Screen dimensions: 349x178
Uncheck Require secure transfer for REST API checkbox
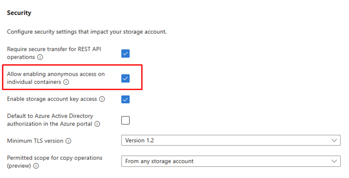[125, 54]
